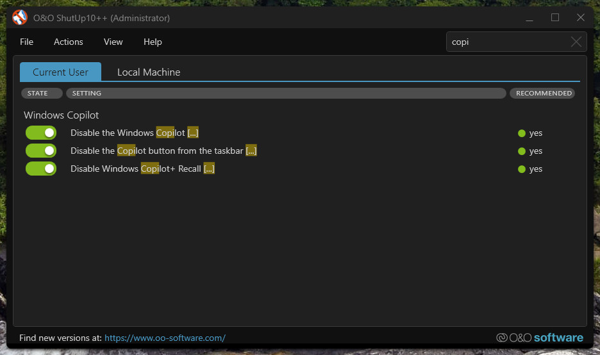Click the 'Disable the Windows Copilot' setting text
This screenshot has width=600, height=355.
[x=128, y=133]
